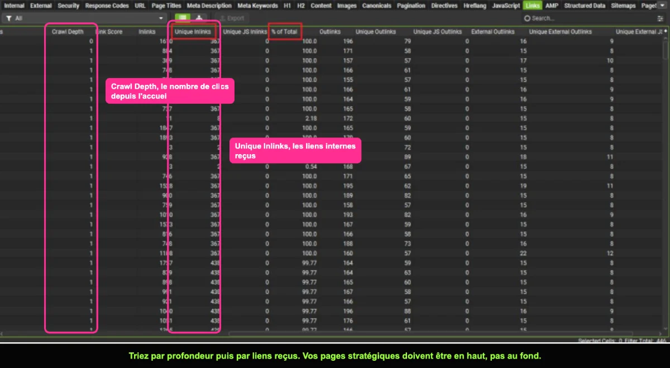Select the External Outlinks cell 22
The height and width of the screenshot is (368, 670).
523,252
